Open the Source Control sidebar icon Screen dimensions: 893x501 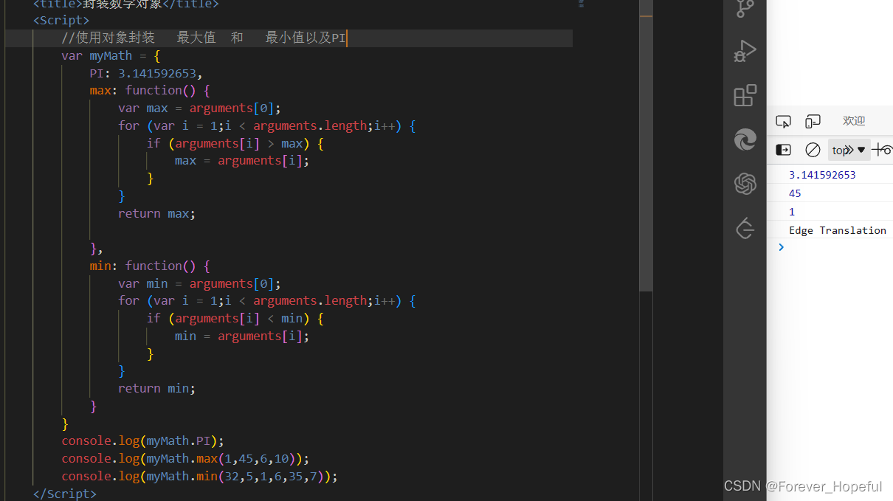point(745,9)
